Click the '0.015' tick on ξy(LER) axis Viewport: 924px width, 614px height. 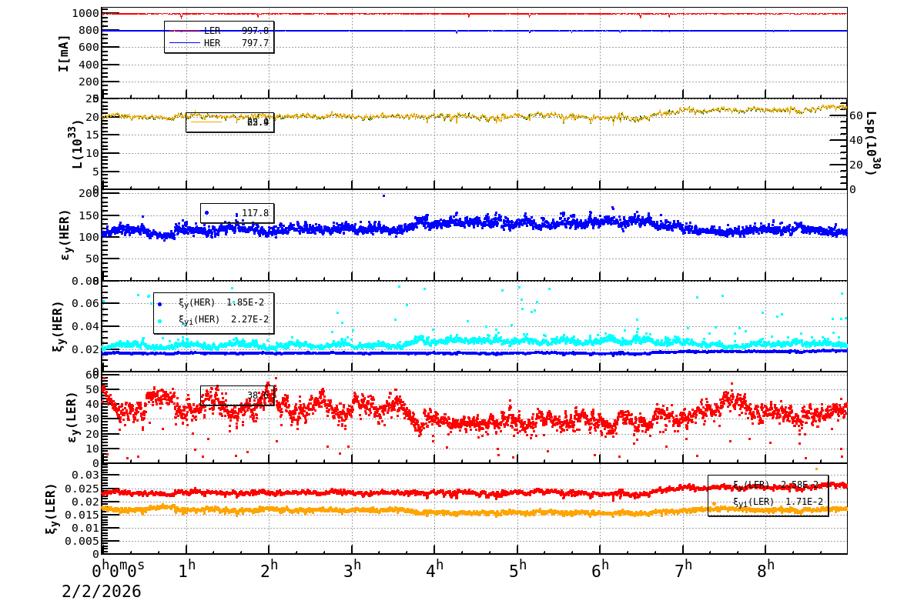(x=82, y=515)
